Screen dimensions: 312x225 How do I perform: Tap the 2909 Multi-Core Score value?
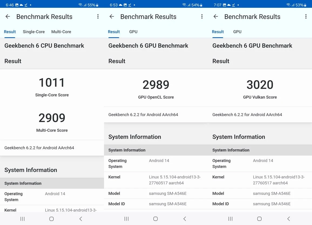pos(52,118)
